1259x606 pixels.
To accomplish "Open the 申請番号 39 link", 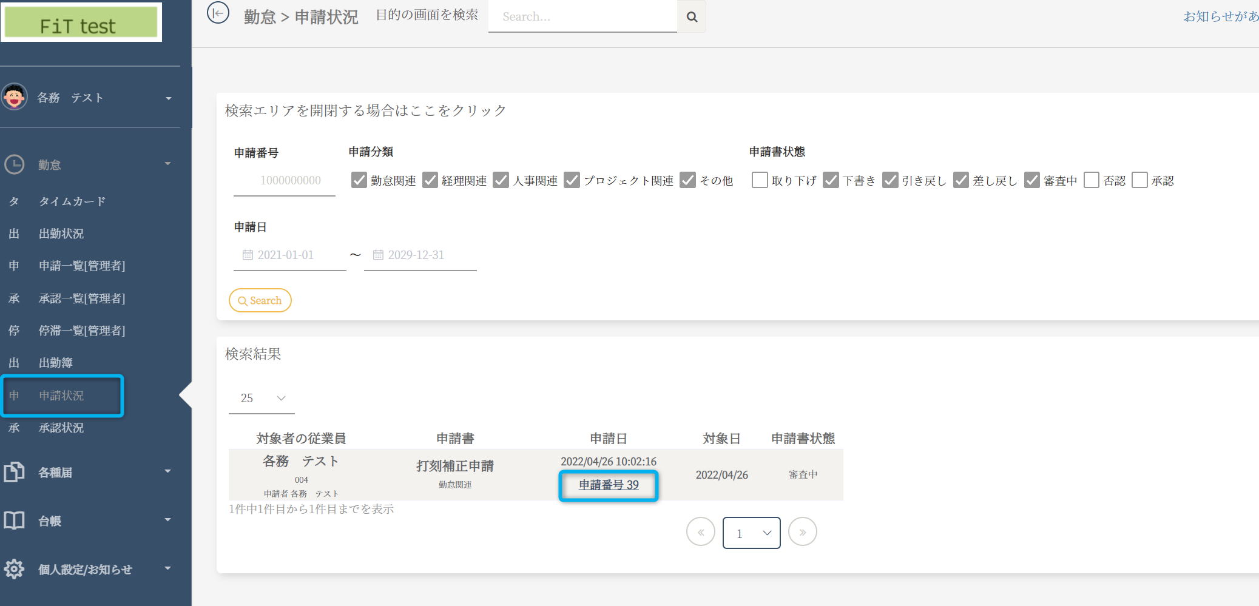I will coord(609,485).
